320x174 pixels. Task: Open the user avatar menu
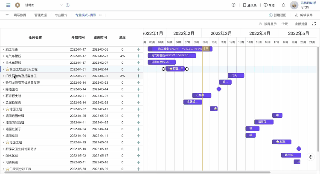pos(294,5)
